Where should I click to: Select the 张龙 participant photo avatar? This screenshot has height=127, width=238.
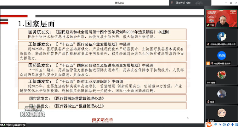[222, 94]
